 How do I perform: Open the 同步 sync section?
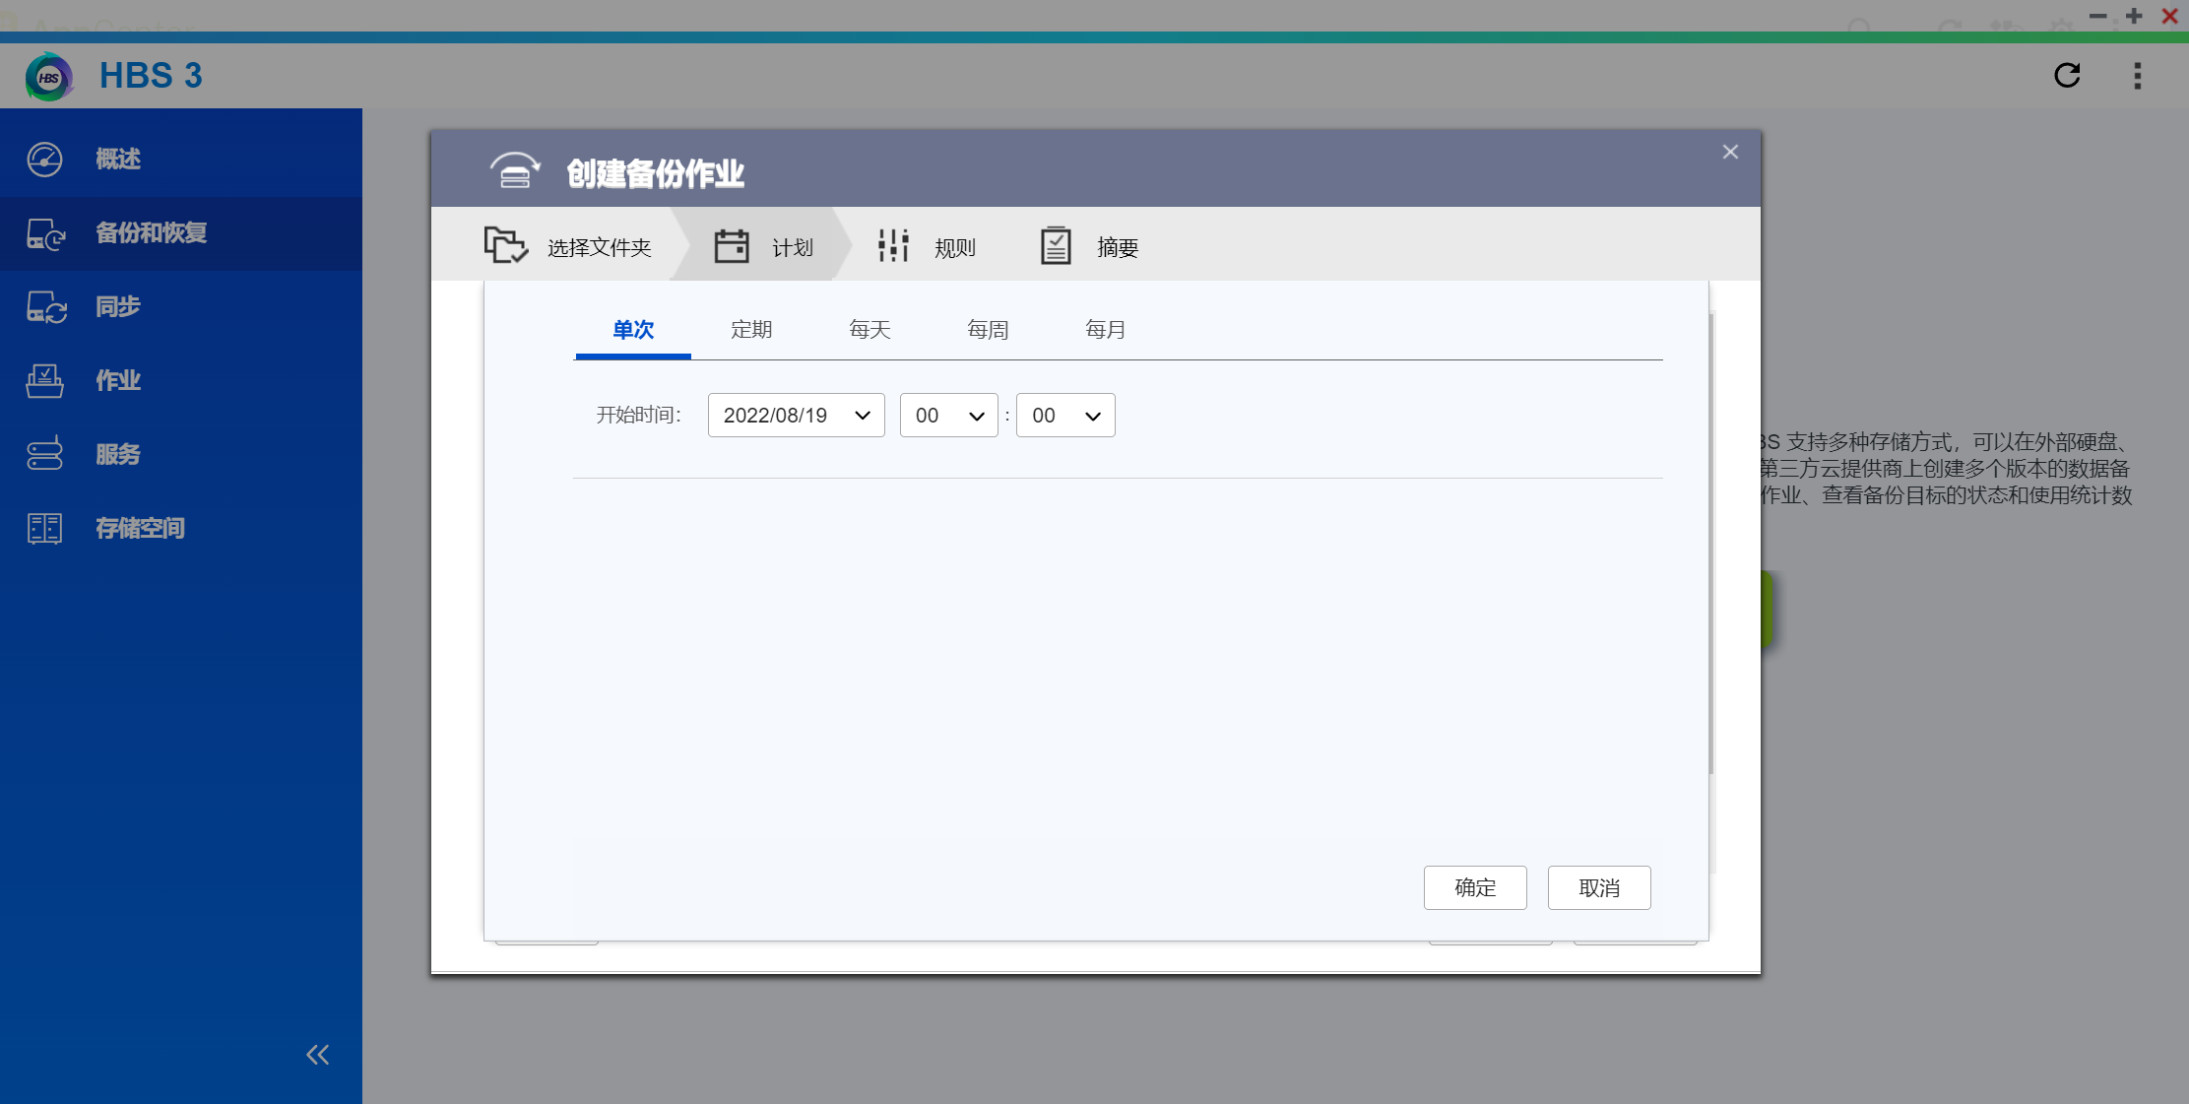[117, 306]
